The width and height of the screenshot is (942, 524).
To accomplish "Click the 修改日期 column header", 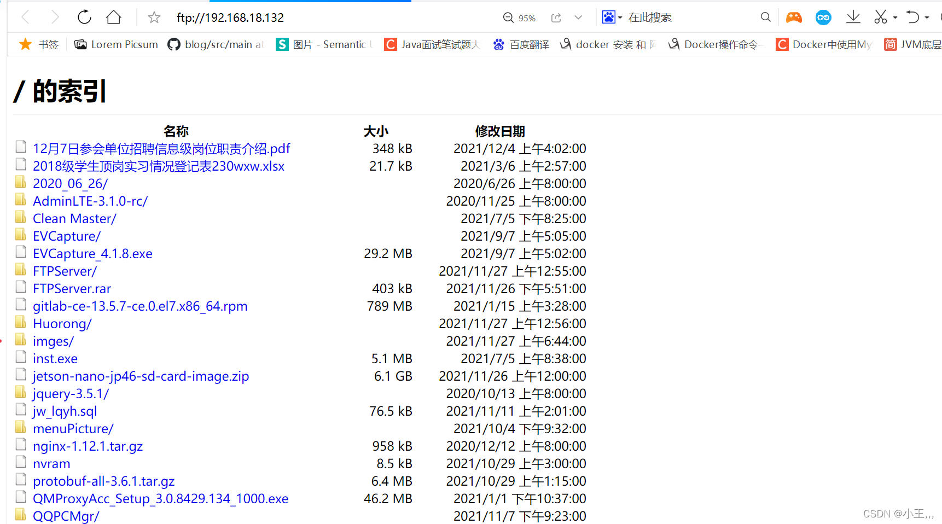I will 500,131.
